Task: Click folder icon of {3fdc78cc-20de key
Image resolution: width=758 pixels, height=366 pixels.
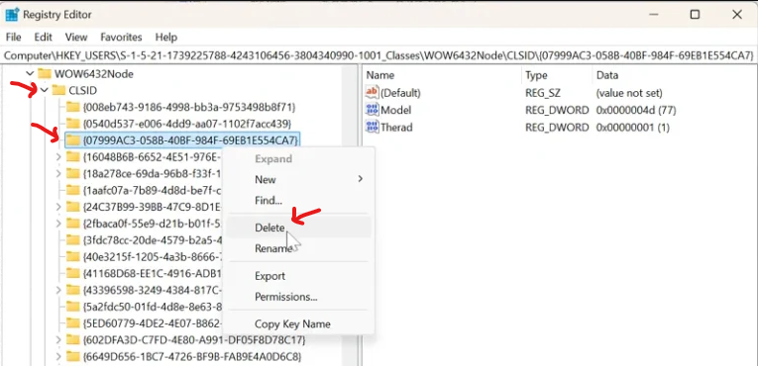Action: [72, 239]
